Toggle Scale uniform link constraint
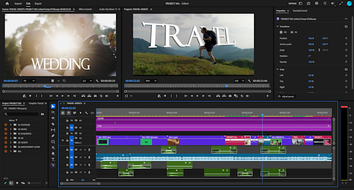The width and height of the screenshot is (354, 190). (x=319, y=50)
